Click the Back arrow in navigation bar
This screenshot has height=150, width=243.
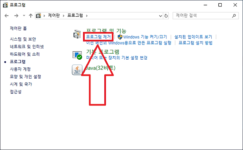(7, 16)
